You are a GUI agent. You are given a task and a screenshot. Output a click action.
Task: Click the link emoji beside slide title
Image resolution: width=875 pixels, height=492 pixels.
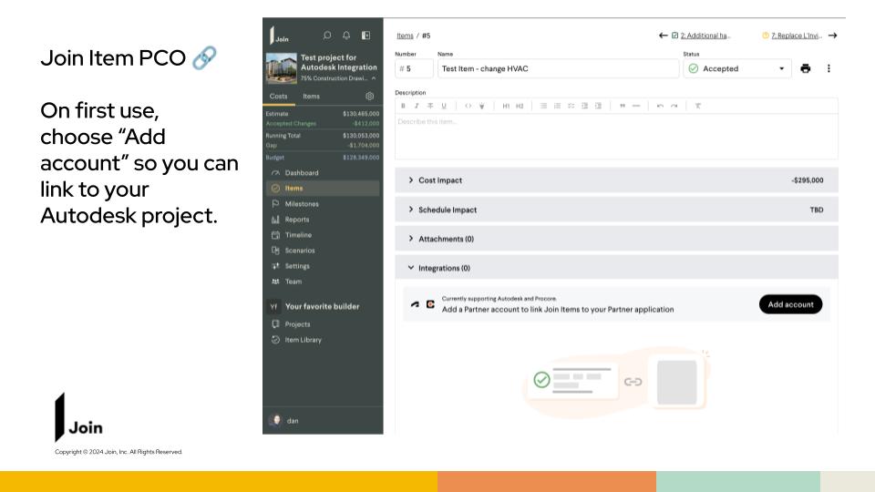204,58
